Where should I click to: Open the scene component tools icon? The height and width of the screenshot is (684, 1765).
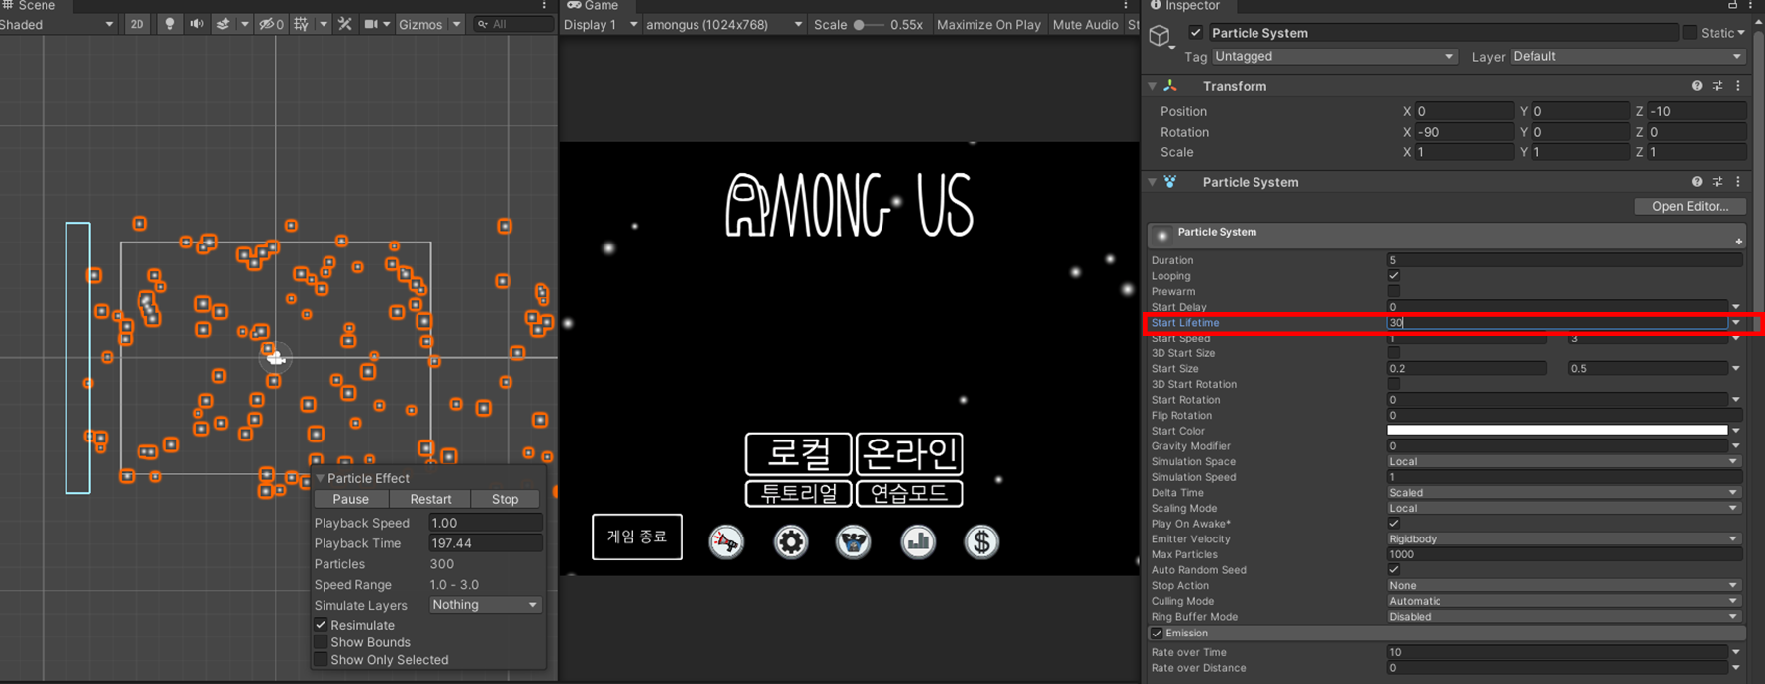pos(345,24)
